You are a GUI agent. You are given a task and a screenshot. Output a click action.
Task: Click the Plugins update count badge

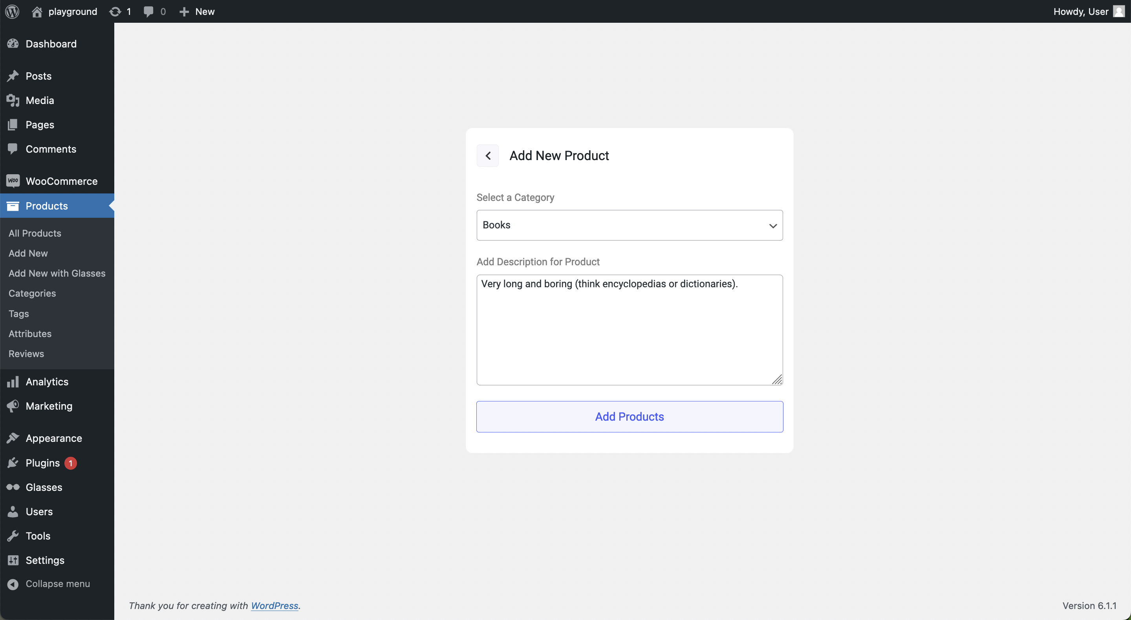click(70, 463)
